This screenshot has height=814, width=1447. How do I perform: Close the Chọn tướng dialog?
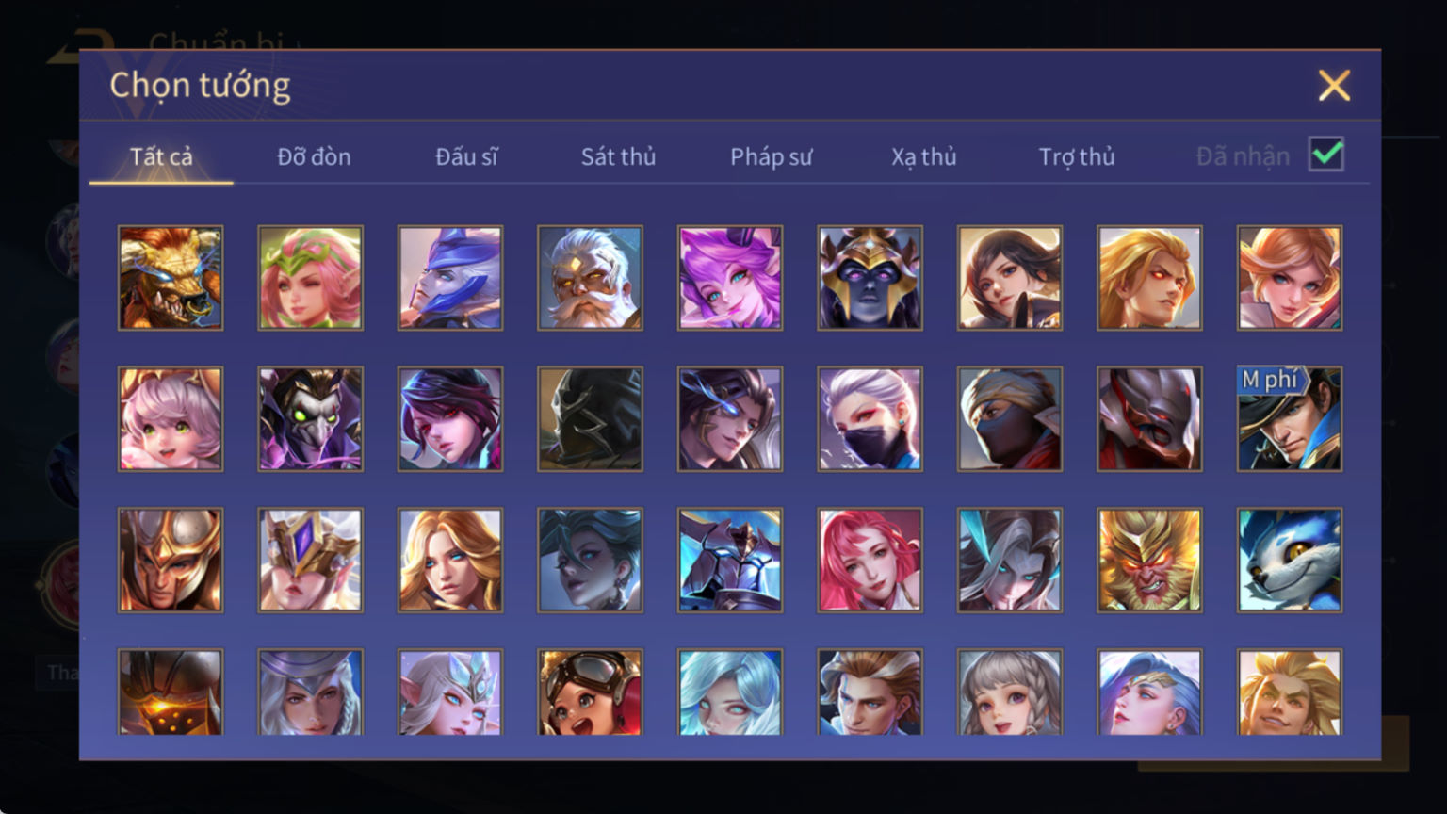click(x=1334, y=86)
